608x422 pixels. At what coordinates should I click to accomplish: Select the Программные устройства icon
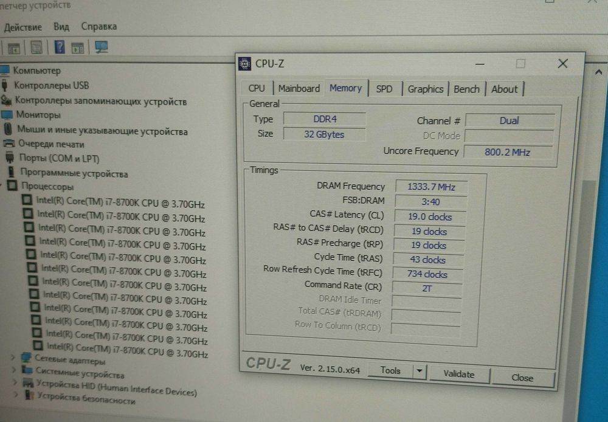[x=12, y=172]
